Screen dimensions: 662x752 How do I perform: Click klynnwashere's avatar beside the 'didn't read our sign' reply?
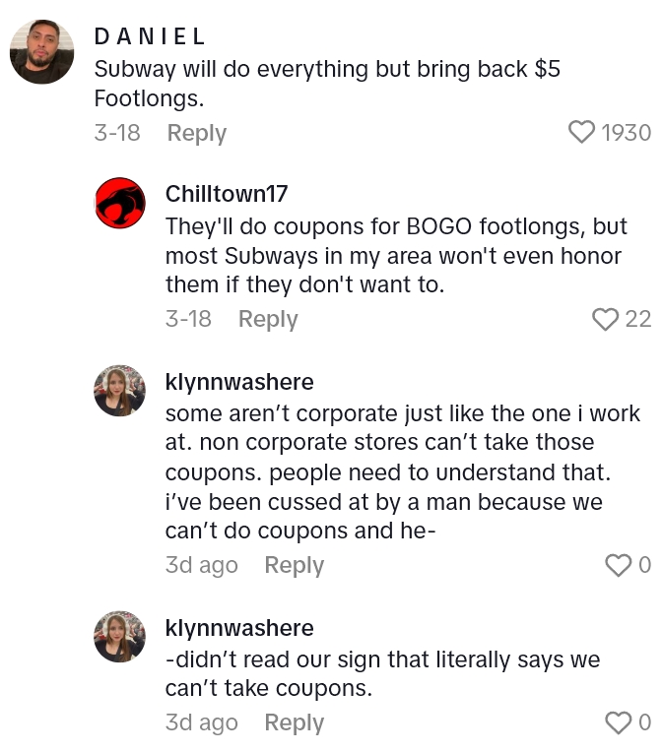(120, 636)
